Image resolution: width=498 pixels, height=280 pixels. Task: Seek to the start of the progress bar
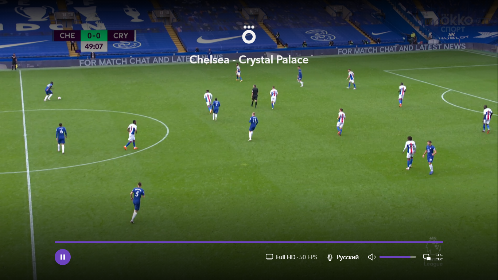coord(55,242)
